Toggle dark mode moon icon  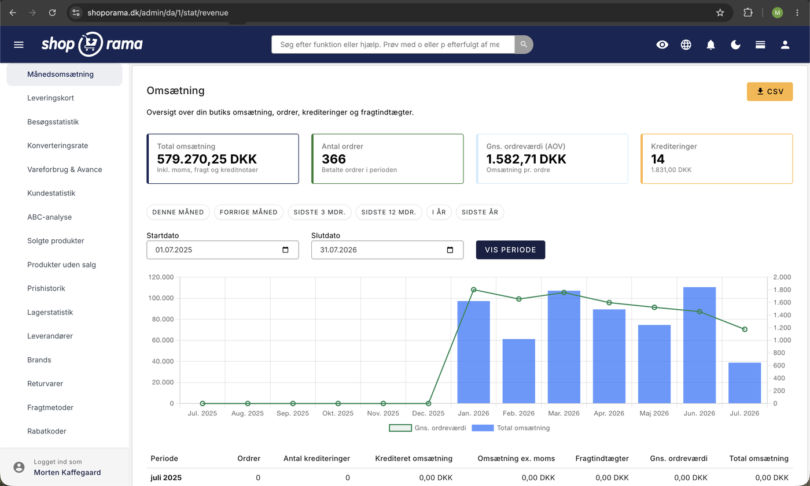pyautogui.click(x=736, y=44)
